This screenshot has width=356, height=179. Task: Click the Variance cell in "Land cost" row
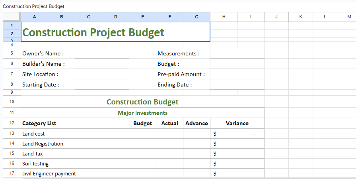pyautogui.click(x=237, y=134)
